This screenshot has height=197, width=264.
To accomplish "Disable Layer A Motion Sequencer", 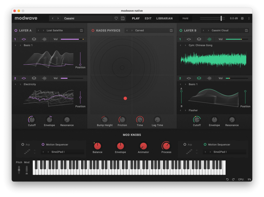I will pyautogui.click(x=43, y=144).
